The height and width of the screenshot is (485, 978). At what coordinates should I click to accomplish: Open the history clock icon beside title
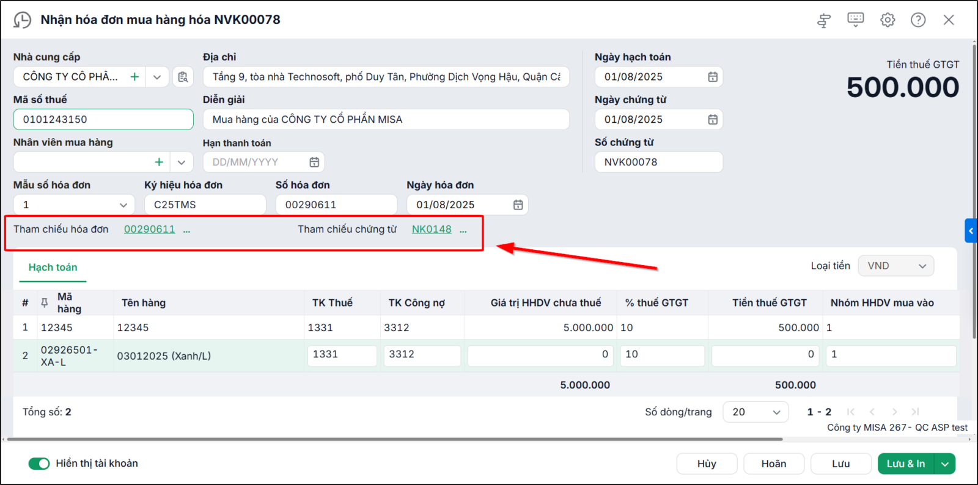22,20
